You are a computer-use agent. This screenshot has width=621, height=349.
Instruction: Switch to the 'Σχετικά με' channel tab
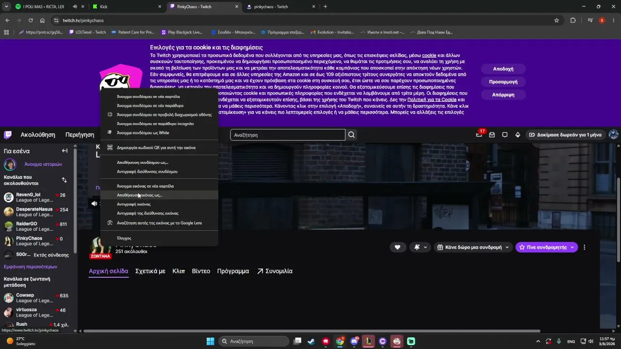(x=150, y=271)
